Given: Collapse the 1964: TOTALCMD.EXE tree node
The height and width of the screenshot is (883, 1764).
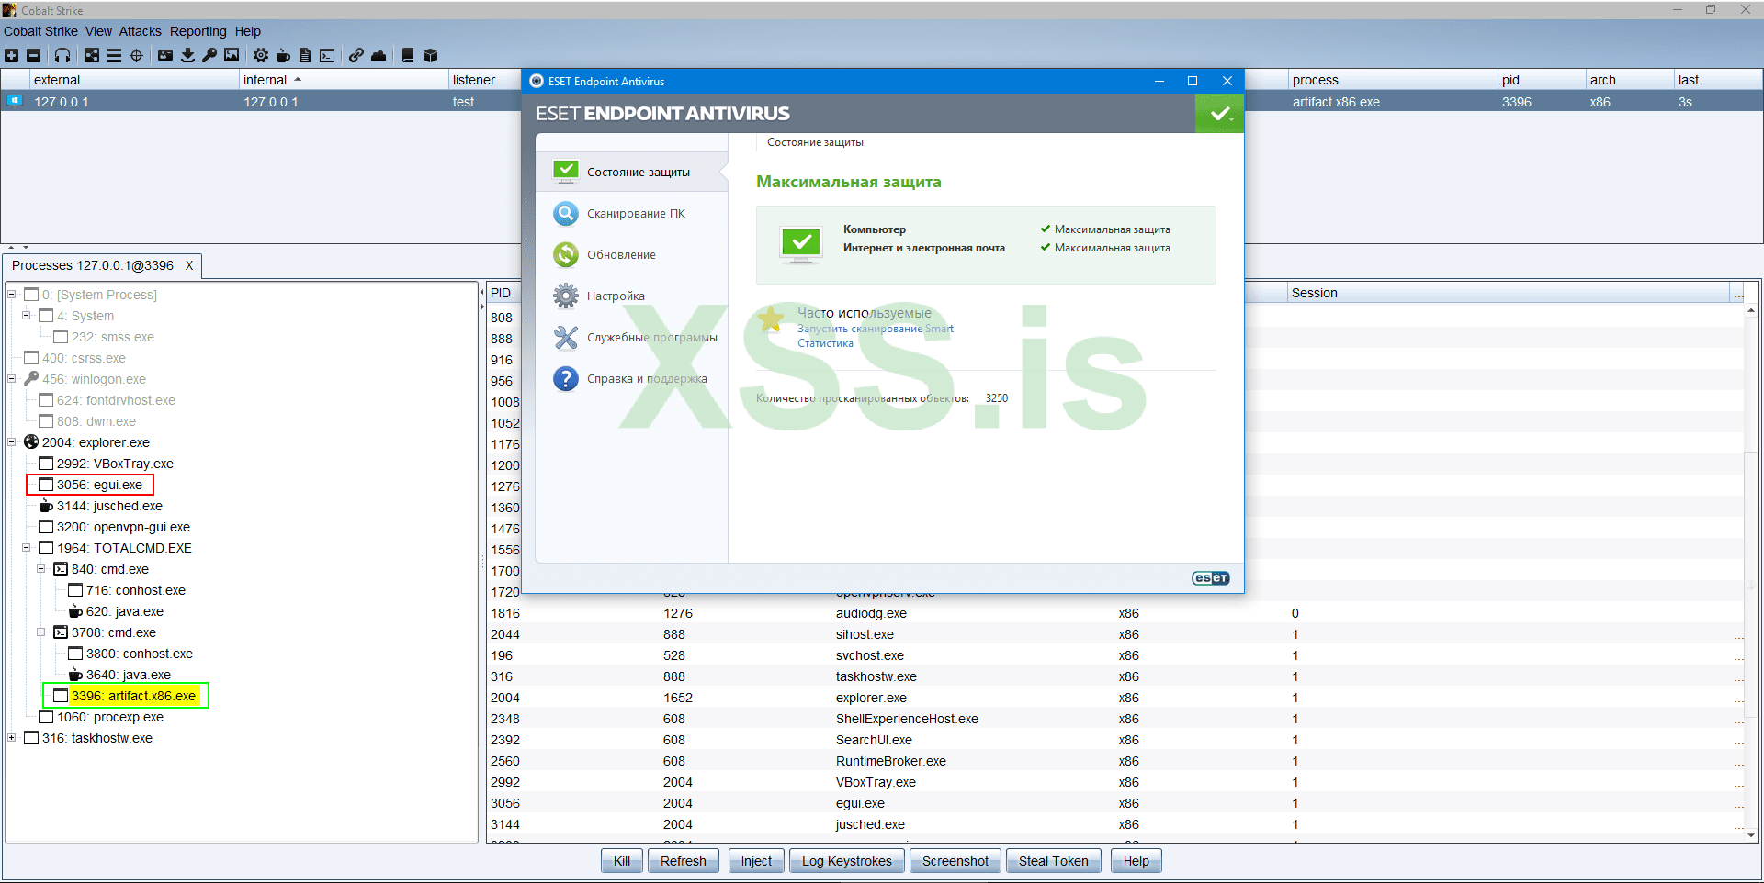Looking at the screenshot, I should [27, 548].
